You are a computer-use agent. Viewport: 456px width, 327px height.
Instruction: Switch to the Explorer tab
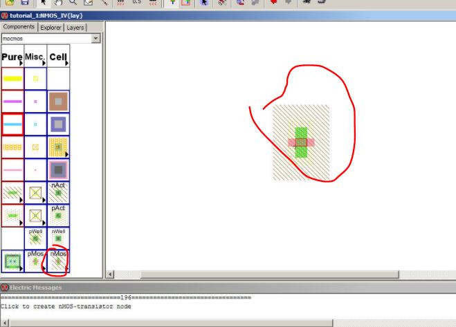[51, 28]
